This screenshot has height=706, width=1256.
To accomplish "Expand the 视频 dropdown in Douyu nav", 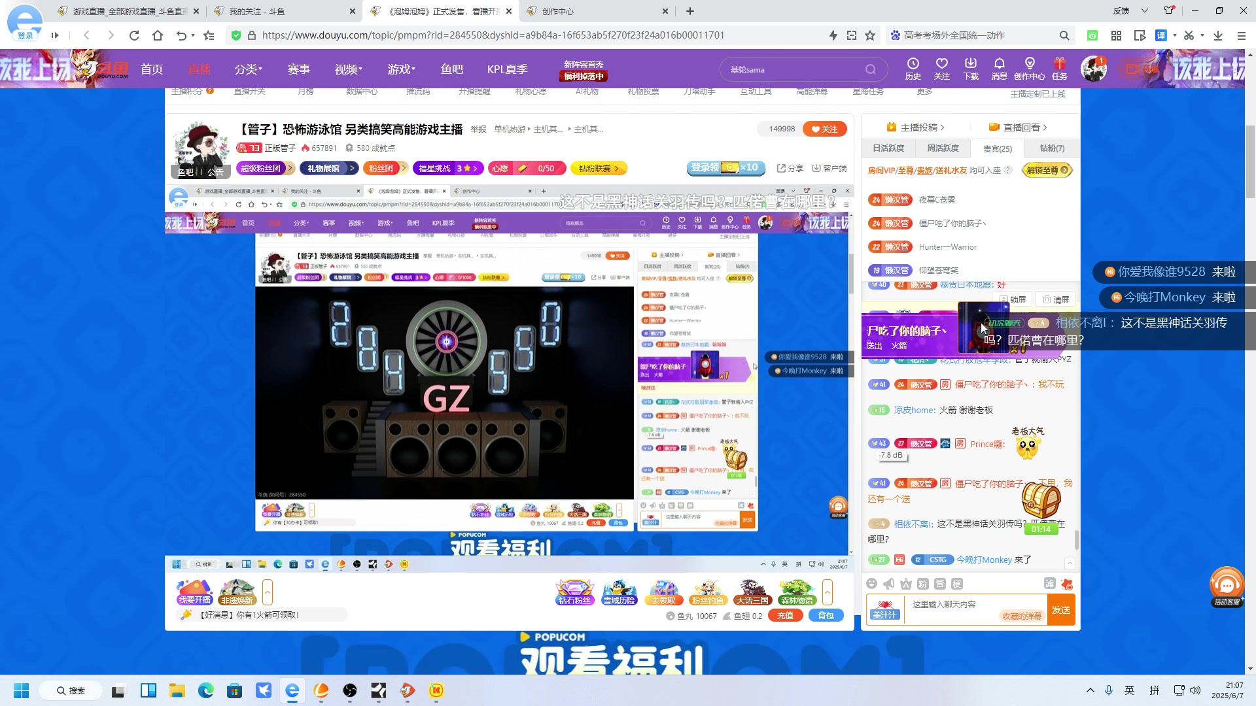I will pos(348,69).
